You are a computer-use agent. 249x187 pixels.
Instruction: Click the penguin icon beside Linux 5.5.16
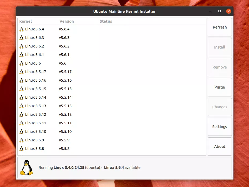(x=21, y=80)
